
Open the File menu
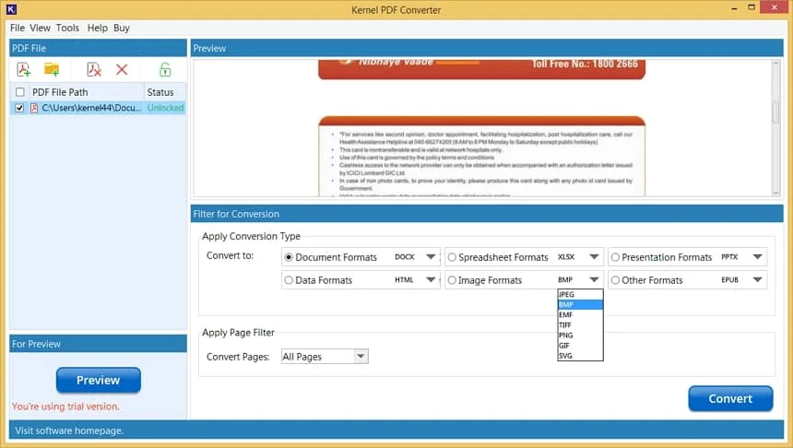(18, 28)
